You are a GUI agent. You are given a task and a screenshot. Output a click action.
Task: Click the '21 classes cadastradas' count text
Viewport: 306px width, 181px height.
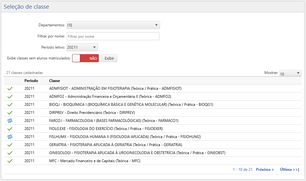(24, 73)
